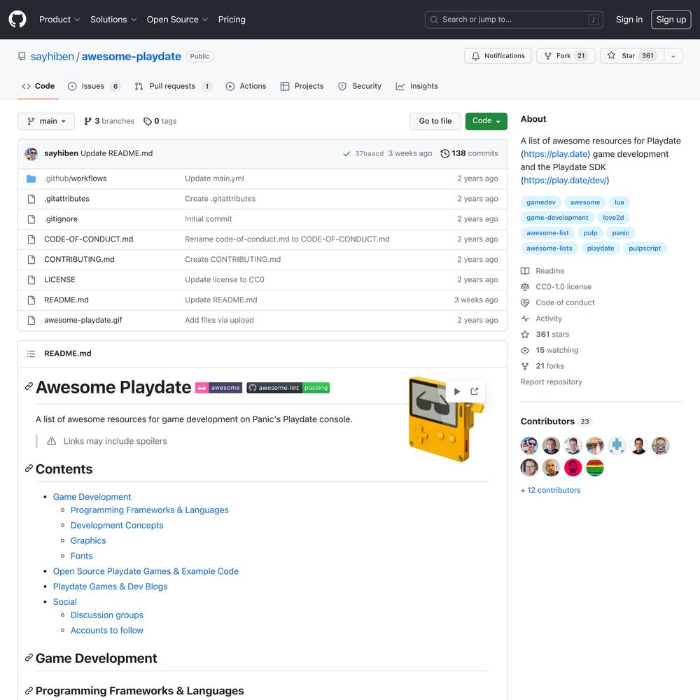
Task: Select the Code tab
Action: (38, 86)
